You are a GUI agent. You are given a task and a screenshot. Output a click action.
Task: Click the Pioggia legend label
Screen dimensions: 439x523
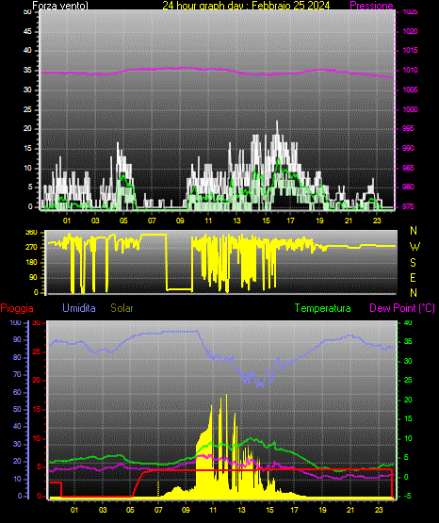17,308
